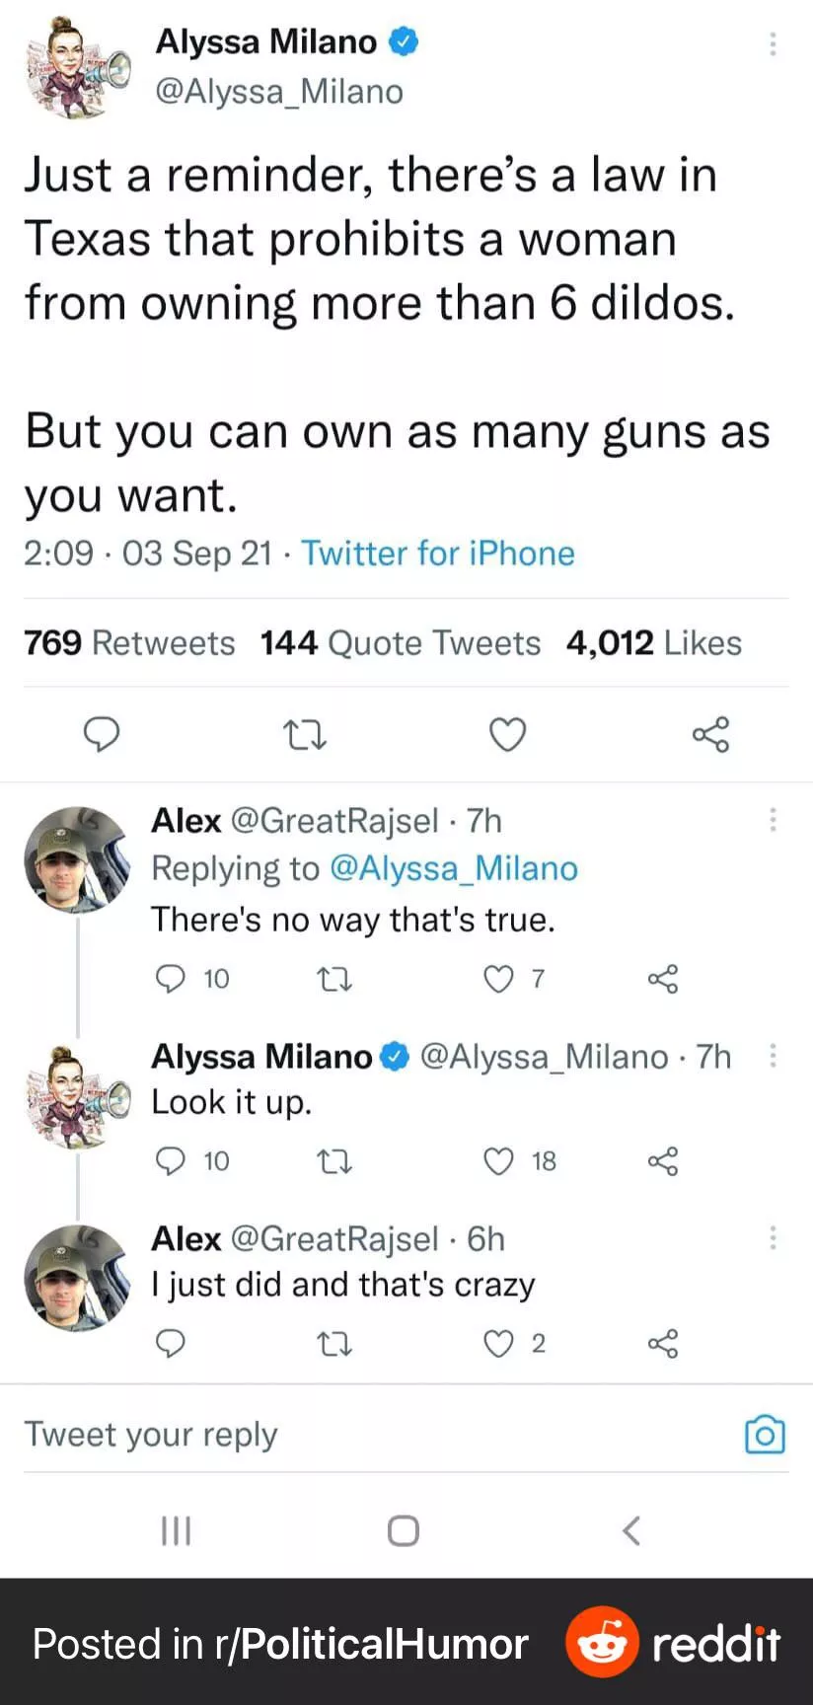This screenshot has width=813, height=1705.
Task: Retweet the main tweet about Texas law
Action: [x=305, y=735]
